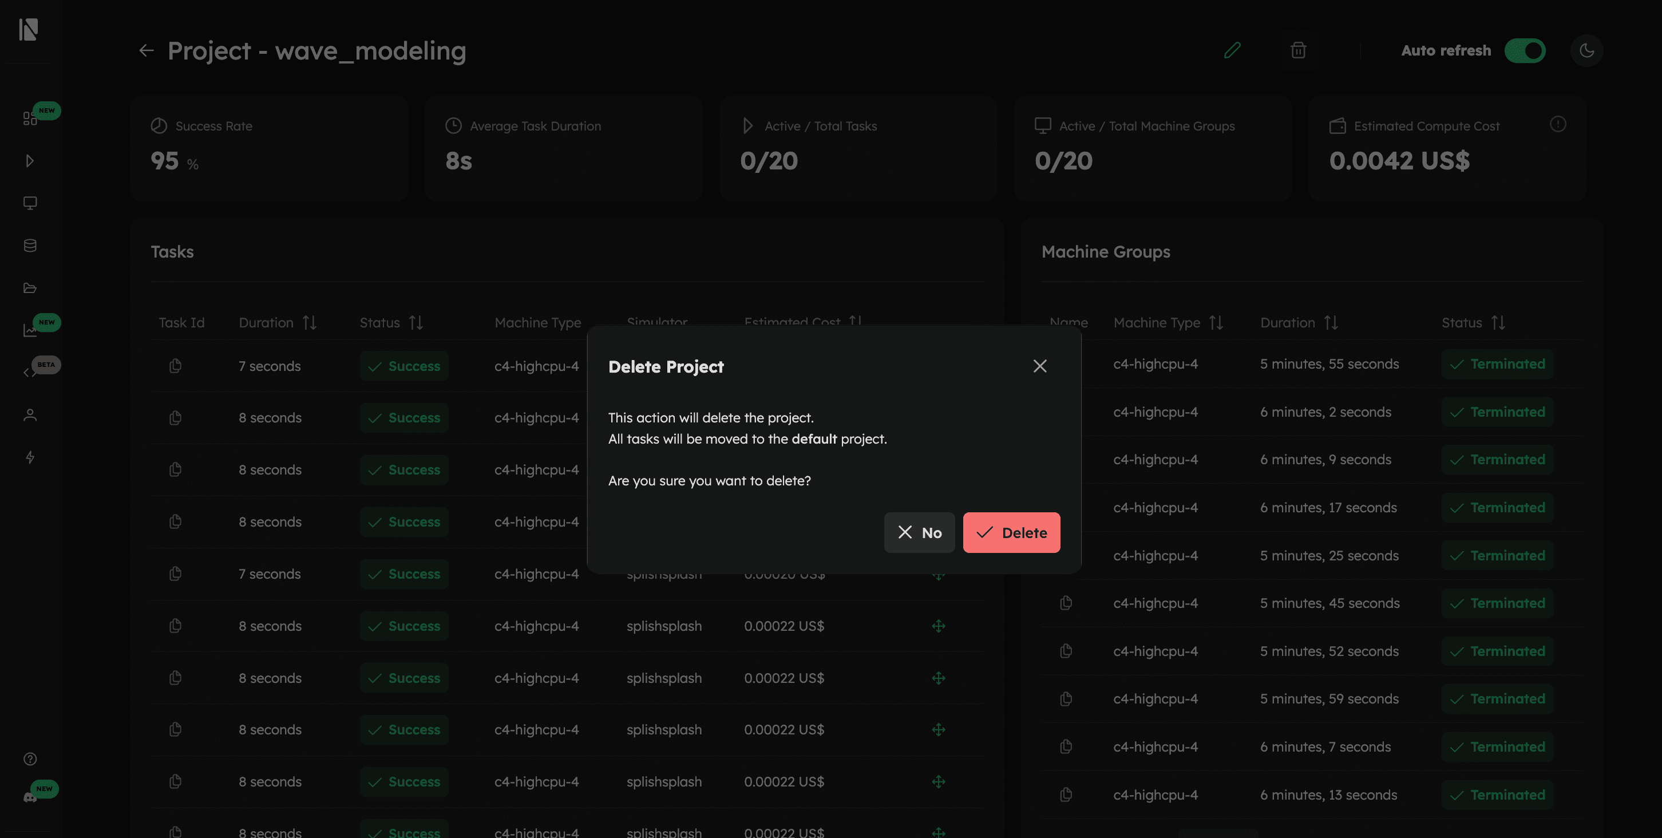
Task: Click the lightning bolt icon in sidebar
Action: (x=30, y=457)
